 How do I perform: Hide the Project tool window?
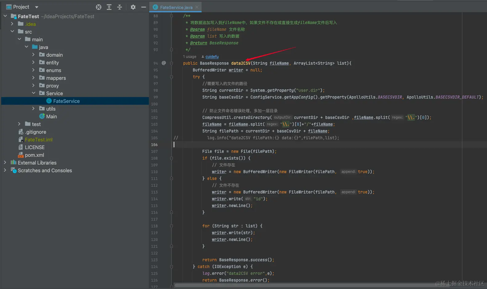(143, 7)
